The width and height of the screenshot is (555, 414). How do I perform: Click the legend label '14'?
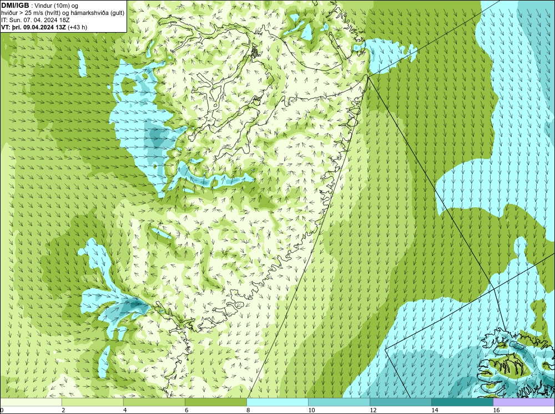[435, 410]
